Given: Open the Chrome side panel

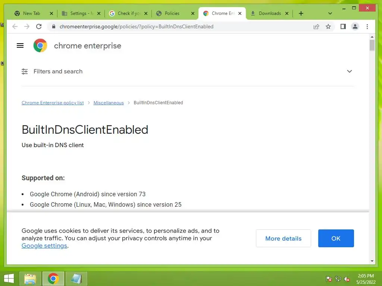Looking at the screenshot, I should (x=343, y=26).
